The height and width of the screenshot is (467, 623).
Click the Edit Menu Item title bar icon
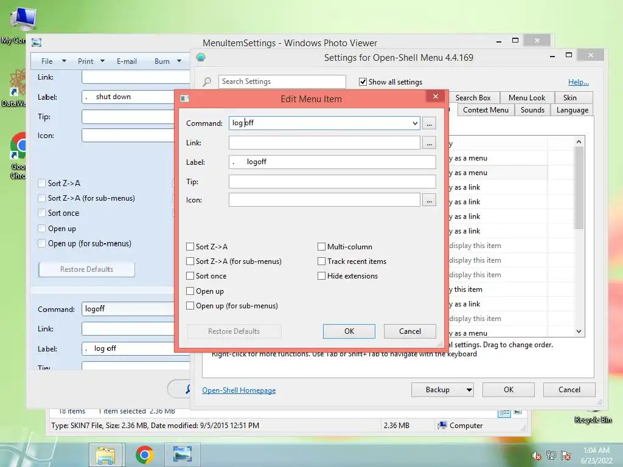coord(185,99)
